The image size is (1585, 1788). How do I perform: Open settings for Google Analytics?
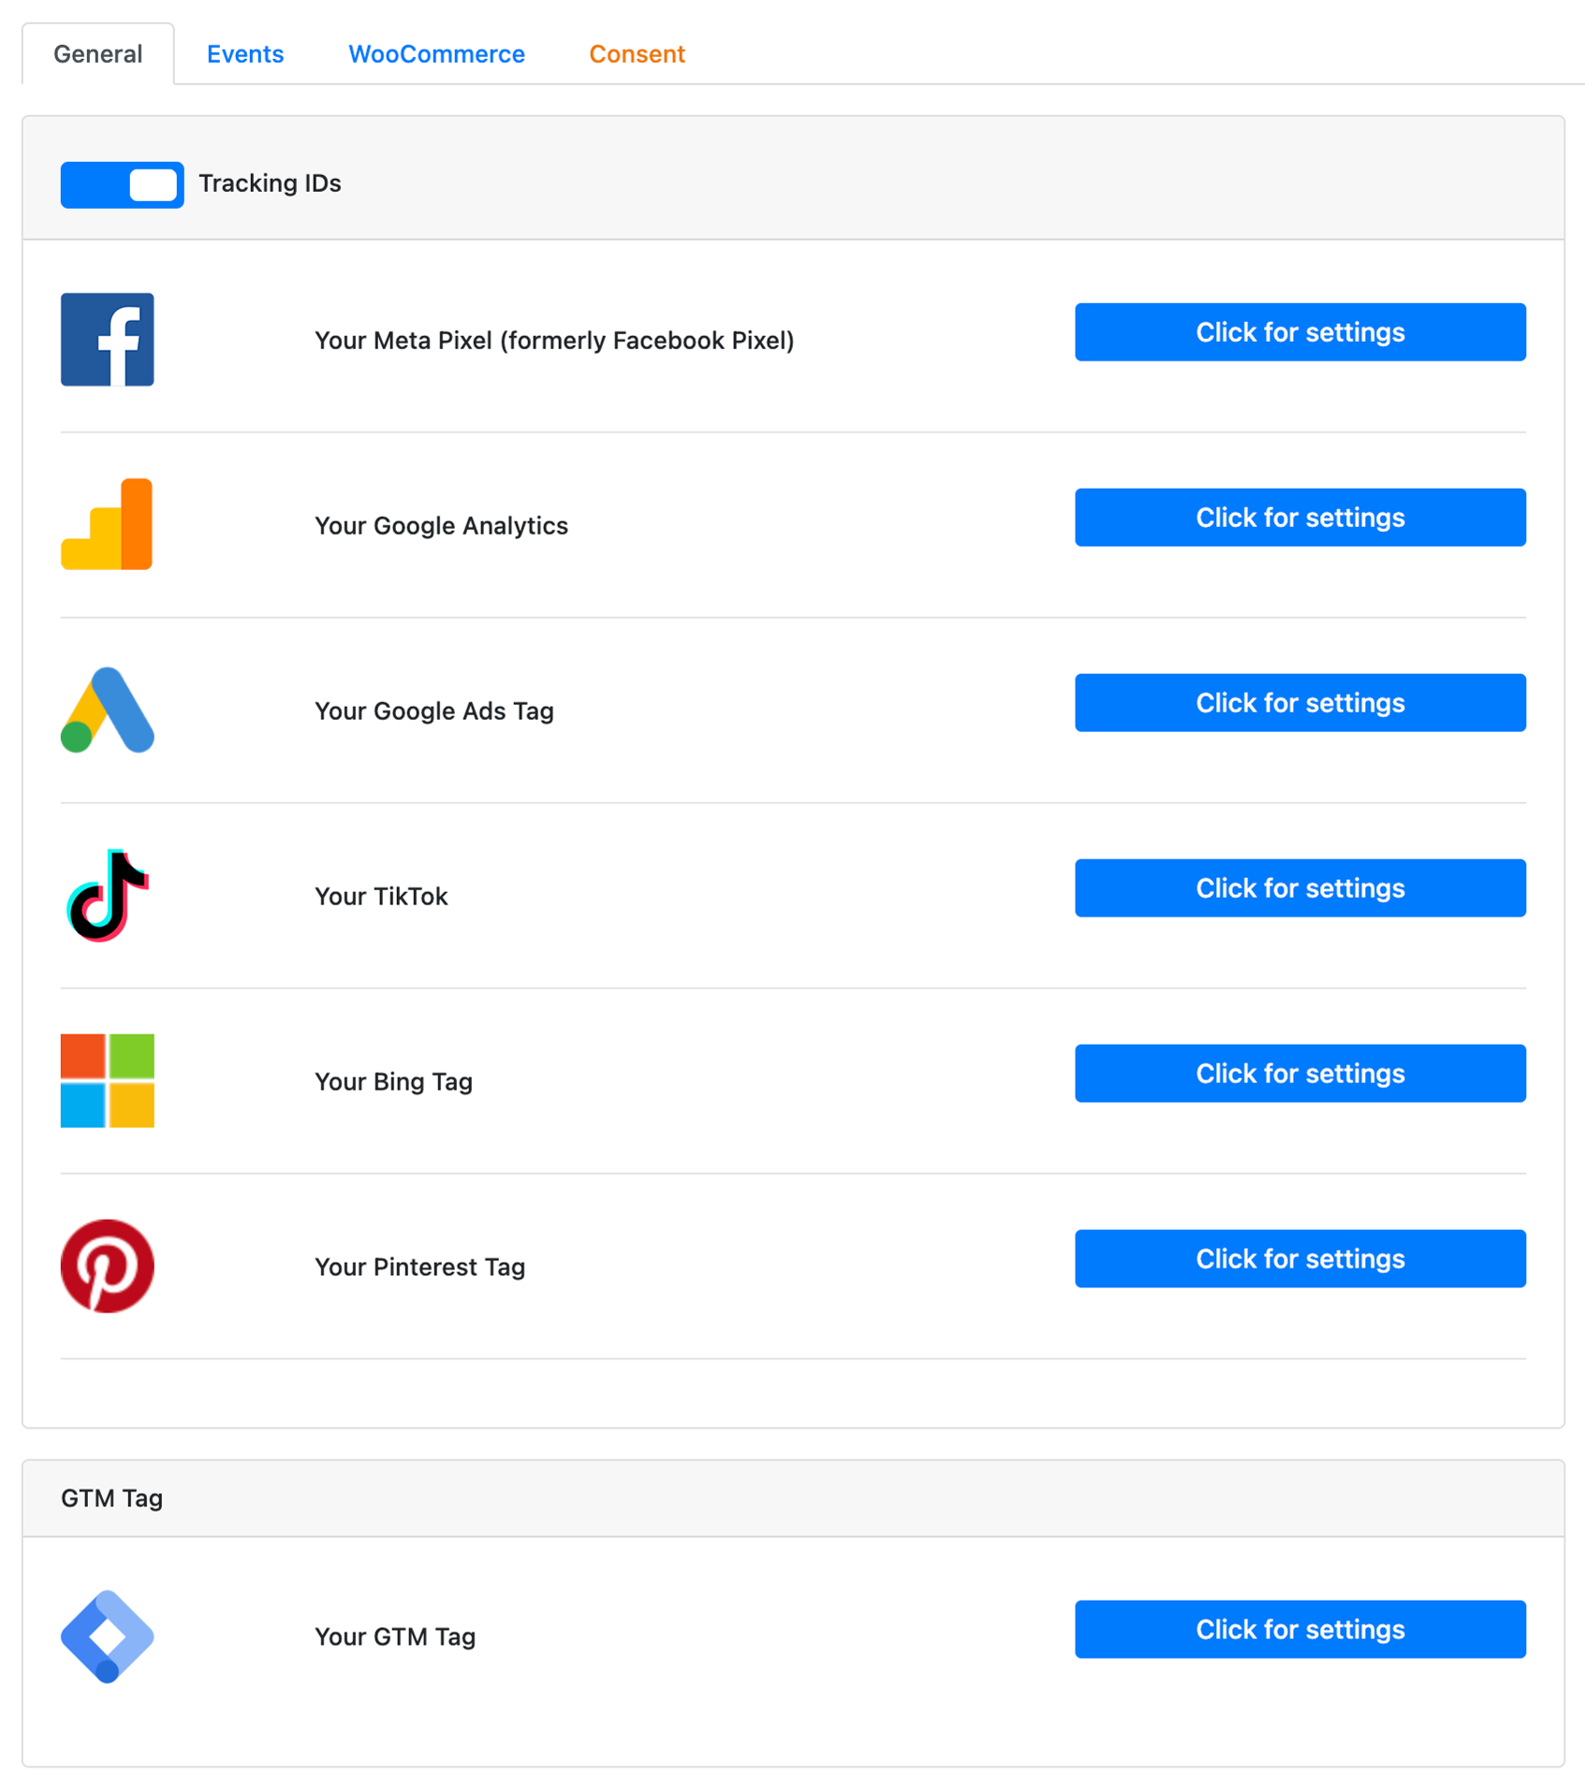(x=1299, y=518)
